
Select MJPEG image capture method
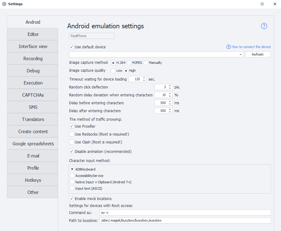(130, 63)
